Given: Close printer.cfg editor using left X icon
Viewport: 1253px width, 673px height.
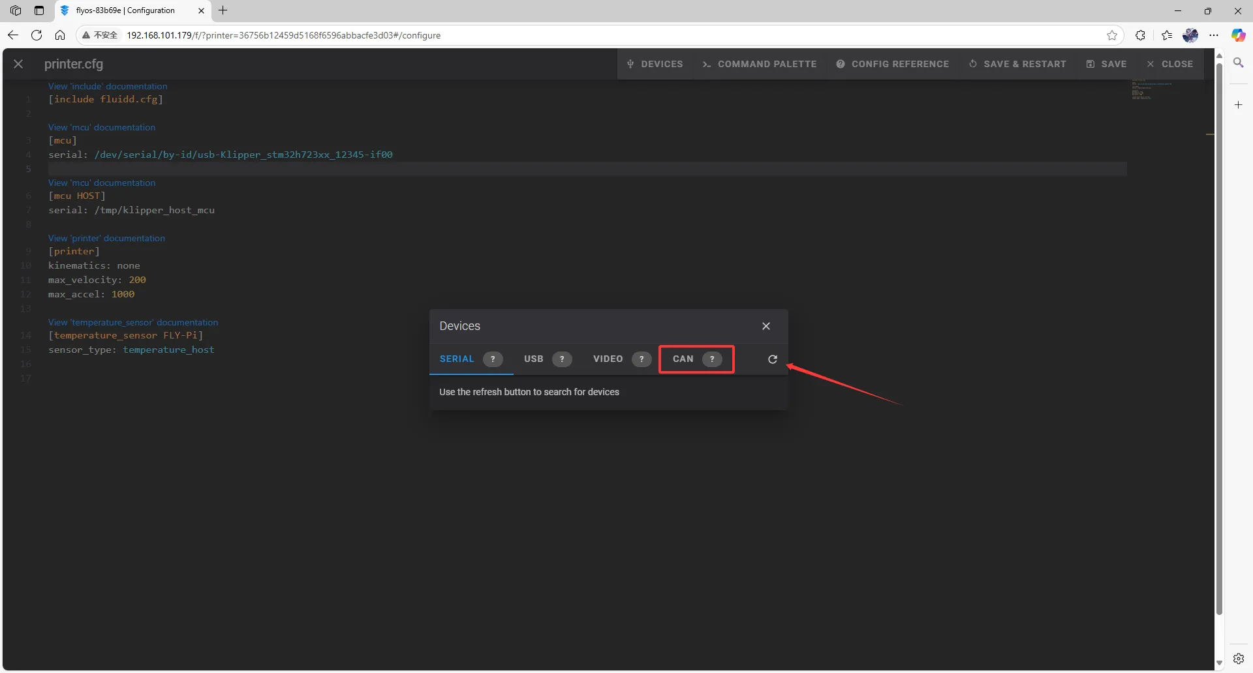Looking at the screenshot, I should 18,64.
